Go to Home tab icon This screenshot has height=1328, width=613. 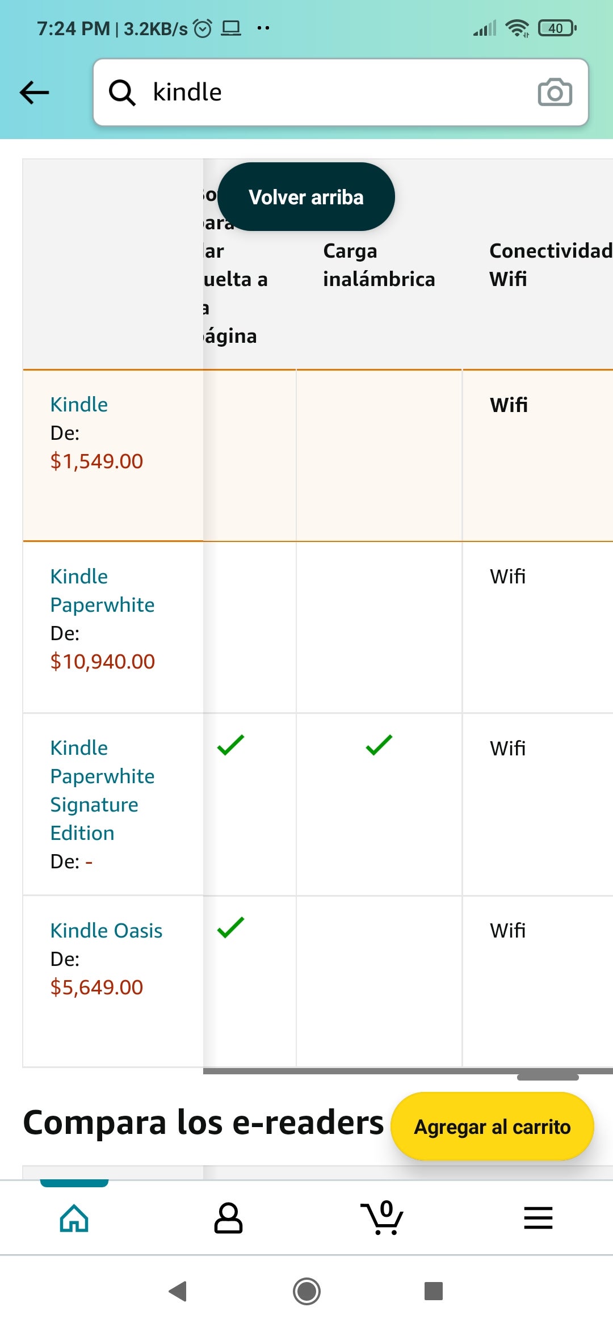(74, 1217)
